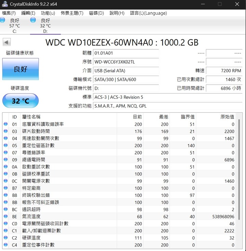Click the transfer mode field SATA/300 | SATA/600

pyautogui.click(x=126, y=79)
